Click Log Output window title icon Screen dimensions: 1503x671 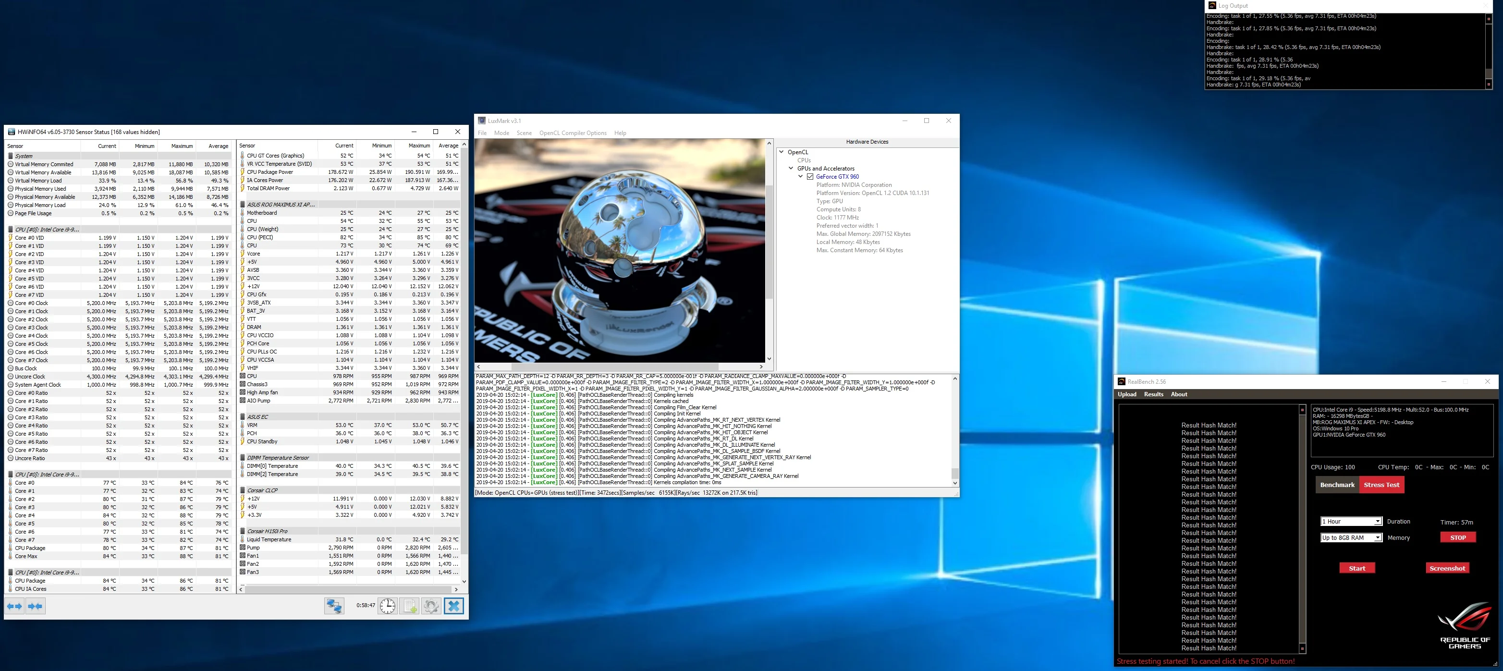pyautogui.click(x=1212, y=5)
